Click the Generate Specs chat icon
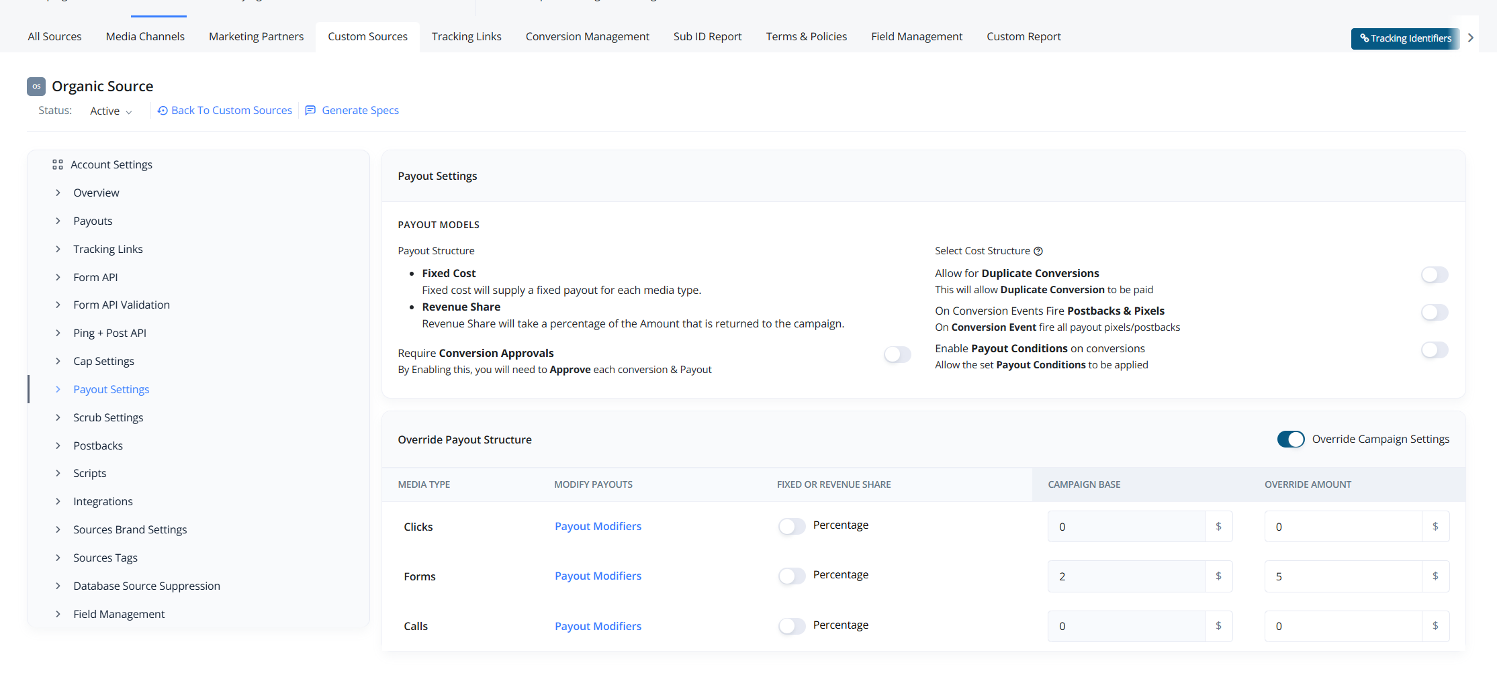 point(310,111)
